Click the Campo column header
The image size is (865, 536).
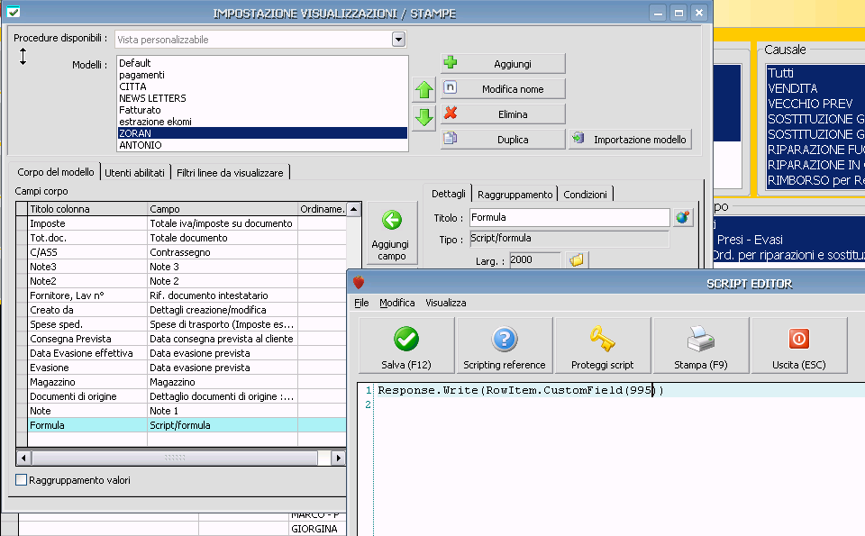point(223,209)
